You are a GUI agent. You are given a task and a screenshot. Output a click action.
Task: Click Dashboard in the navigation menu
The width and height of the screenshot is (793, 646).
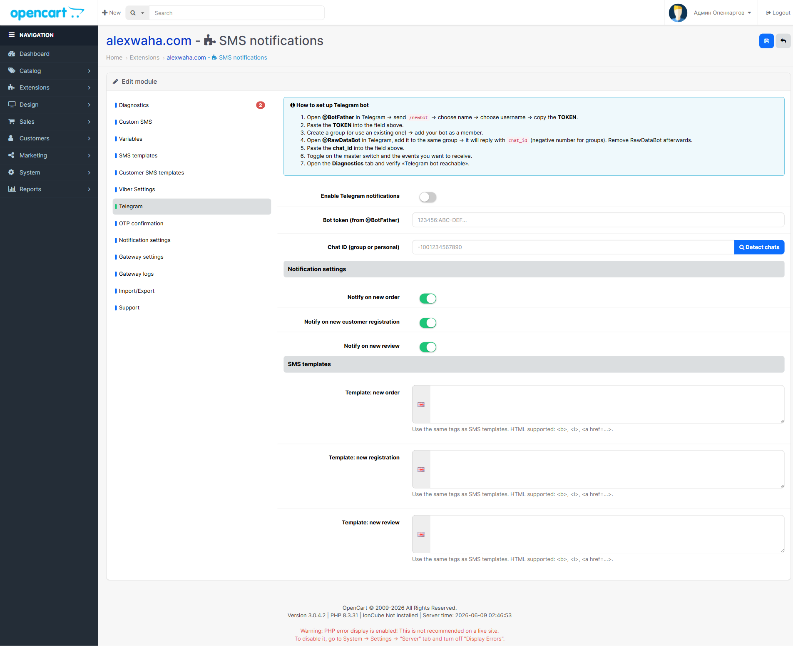[49, 54]
